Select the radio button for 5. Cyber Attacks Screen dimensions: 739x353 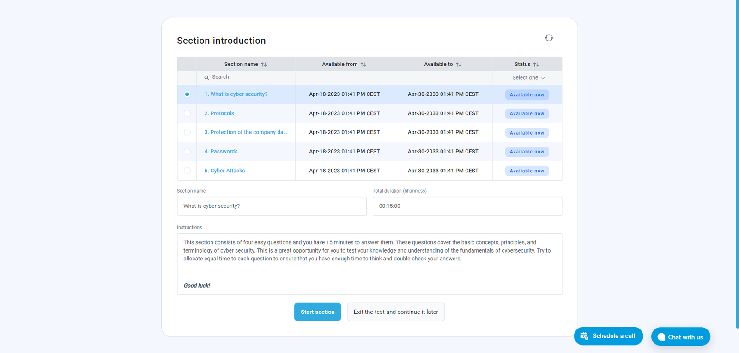point(187,171)
